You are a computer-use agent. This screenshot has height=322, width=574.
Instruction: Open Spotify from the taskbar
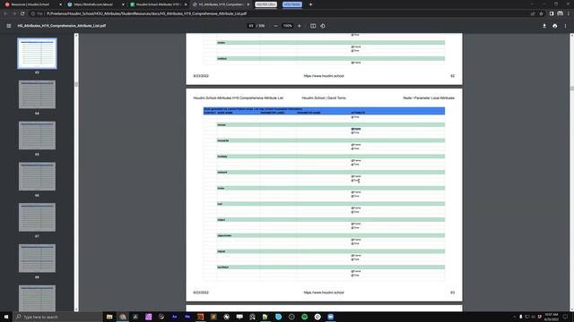(305, 317)
